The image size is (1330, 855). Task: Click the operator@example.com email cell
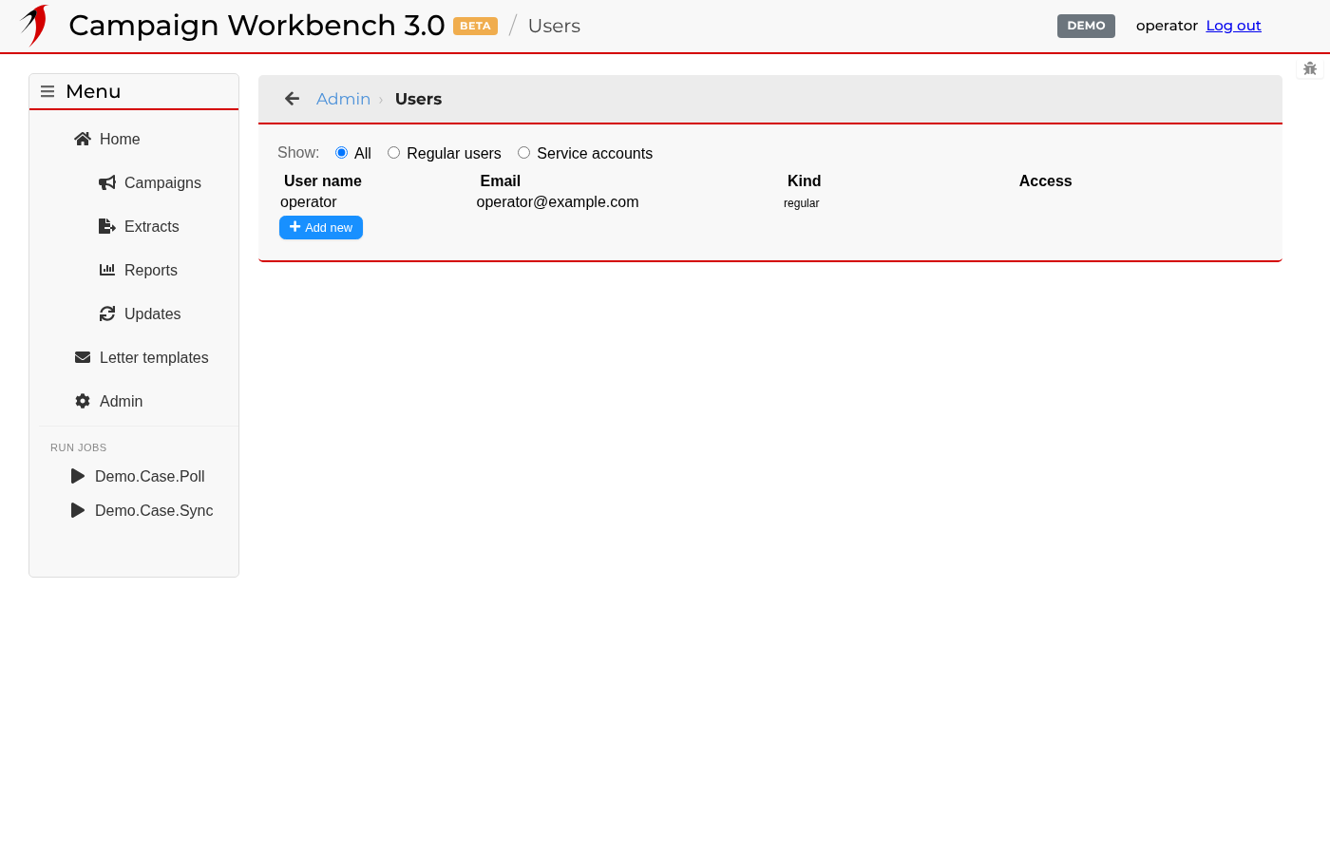[x=558, y=202]
